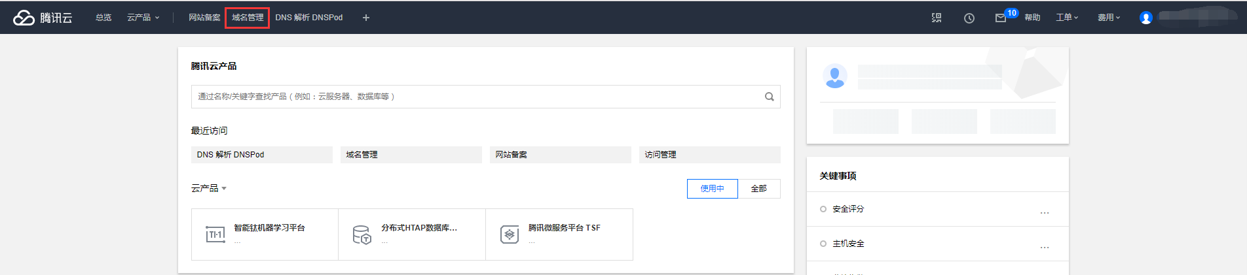Open 域名管理 in the top navigation
Screen dimensions: 1247x275
click(248, 18)
